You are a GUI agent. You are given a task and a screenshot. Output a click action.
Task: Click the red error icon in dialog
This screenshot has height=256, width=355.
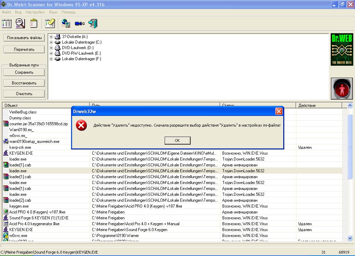point(81,125)
